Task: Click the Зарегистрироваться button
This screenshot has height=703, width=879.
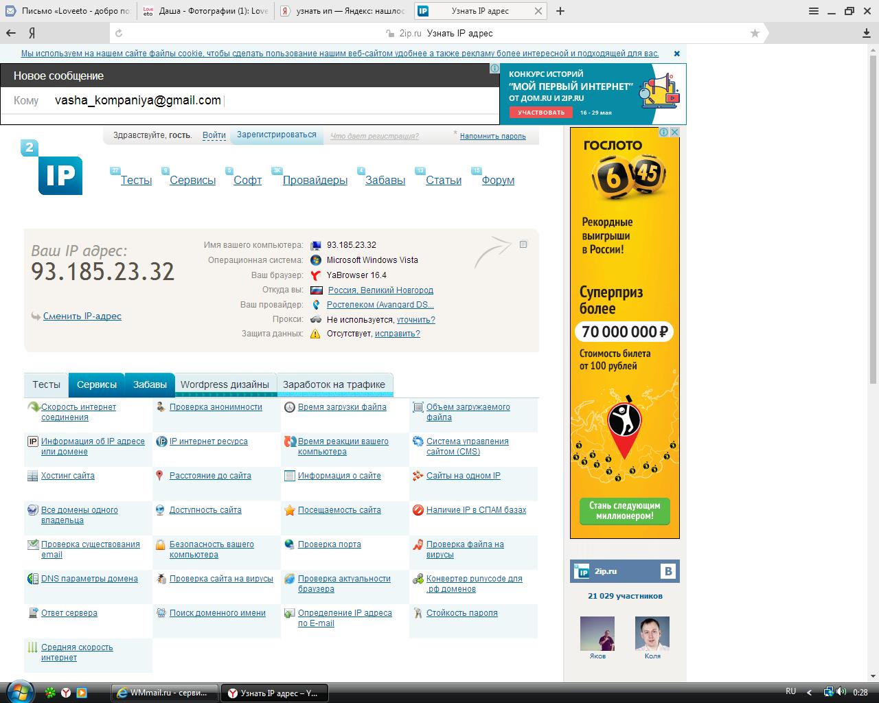Action: (x=277, y=135)
